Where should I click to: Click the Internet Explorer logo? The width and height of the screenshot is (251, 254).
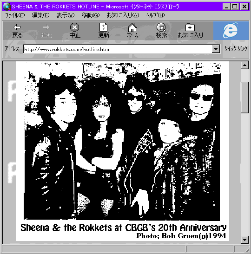point(231,31)
